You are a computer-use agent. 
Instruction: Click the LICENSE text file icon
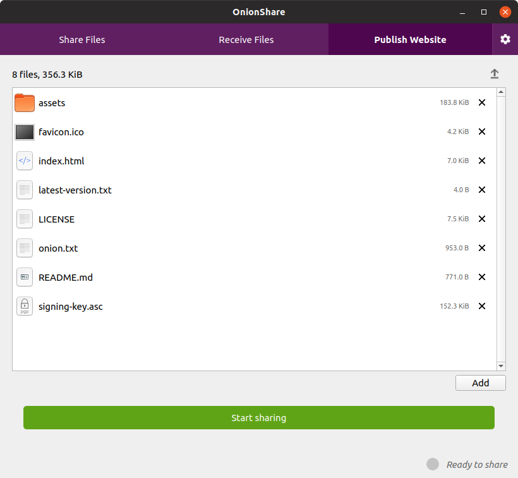(x=24, y=219)
